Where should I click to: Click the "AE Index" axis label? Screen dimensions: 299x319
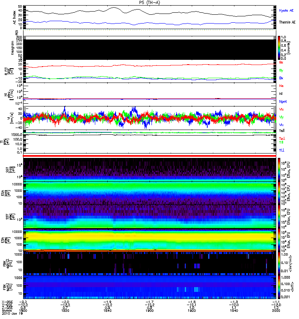14,18
